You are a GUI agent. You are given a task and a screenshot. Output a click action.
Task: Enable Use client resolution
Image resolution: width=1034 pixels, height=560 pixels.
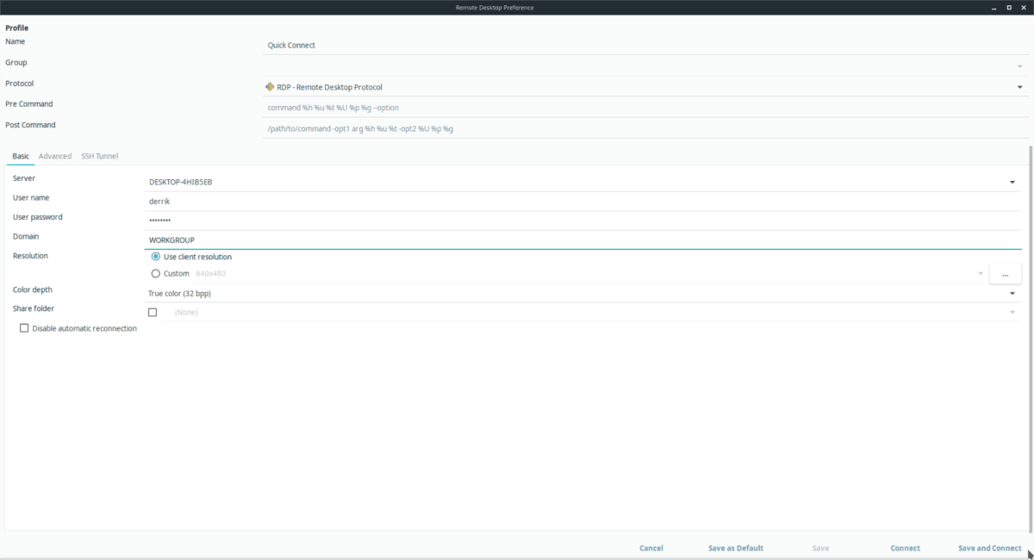[x=155, y=256]
